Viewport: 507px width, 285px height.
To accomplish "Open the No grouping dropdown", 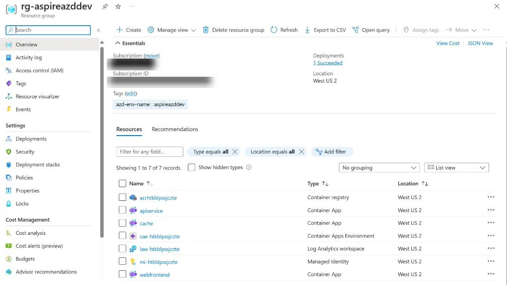I will coord(379,167).
